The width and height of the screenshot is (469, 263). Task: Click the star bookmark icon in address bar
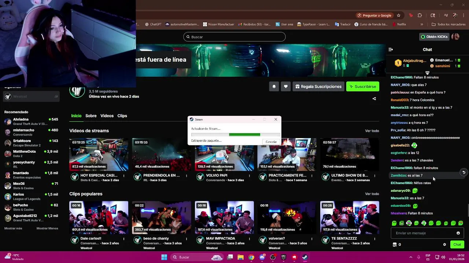pyautogui.click(x=399, y=15)
